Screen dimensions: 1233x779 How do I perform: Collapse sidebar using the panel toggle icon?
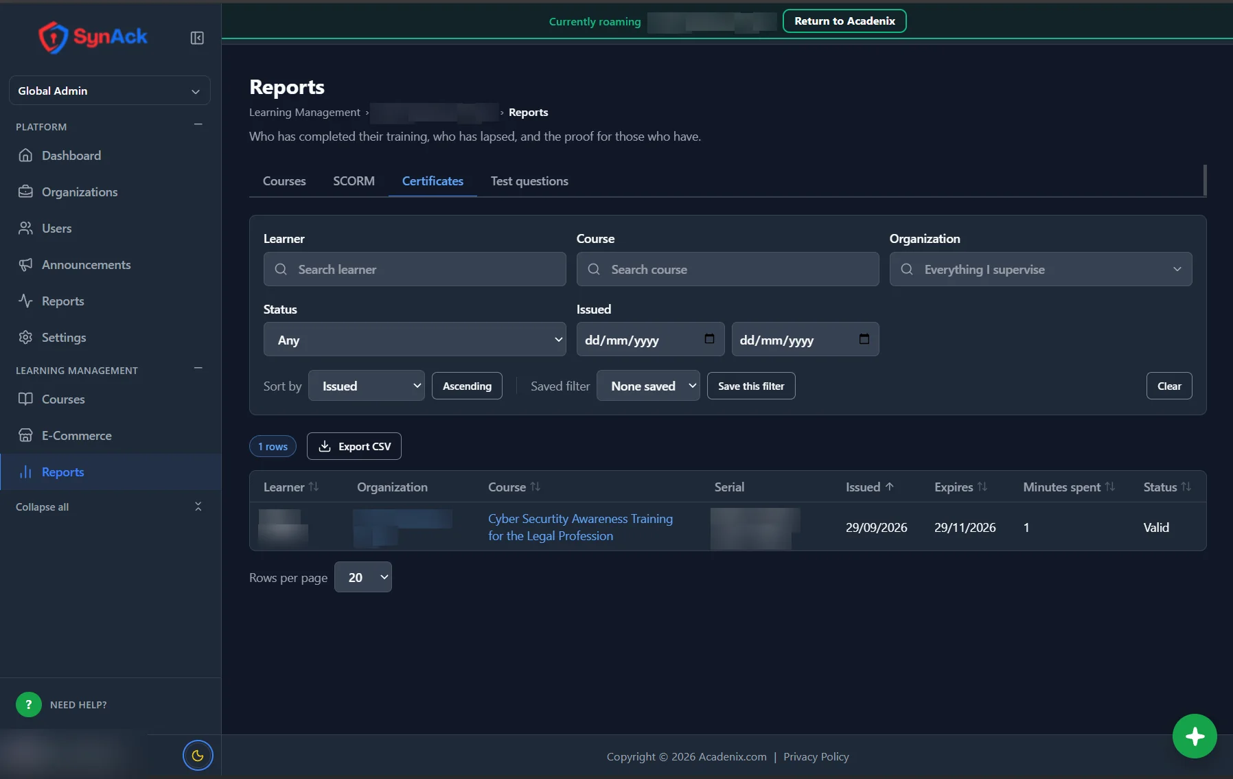click(197, 38)
